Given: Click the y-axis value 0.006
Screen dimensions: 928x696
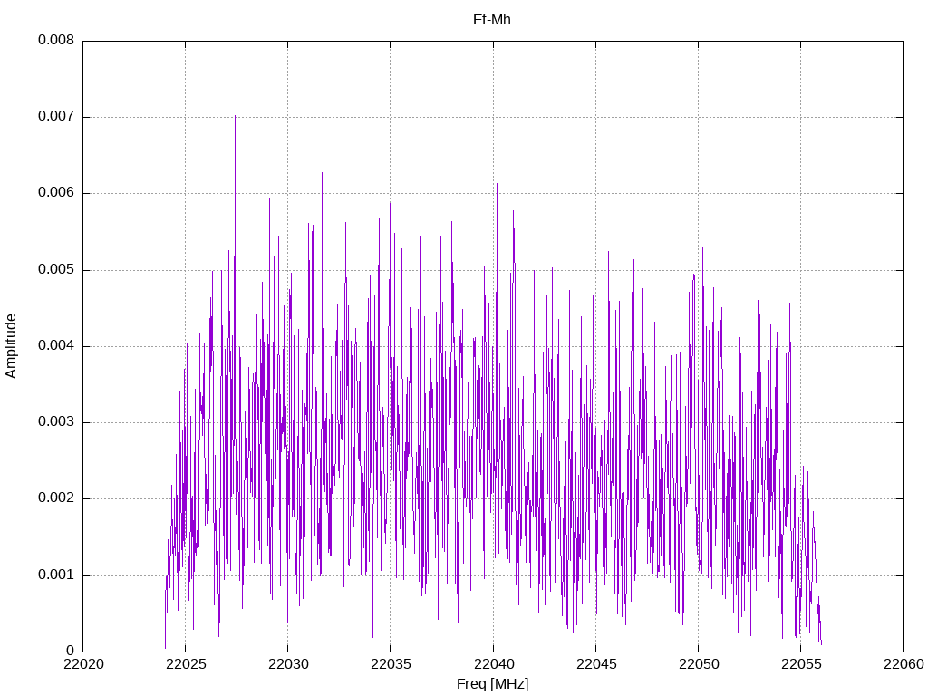Looking at the screenshot, I should click(56, 193).
